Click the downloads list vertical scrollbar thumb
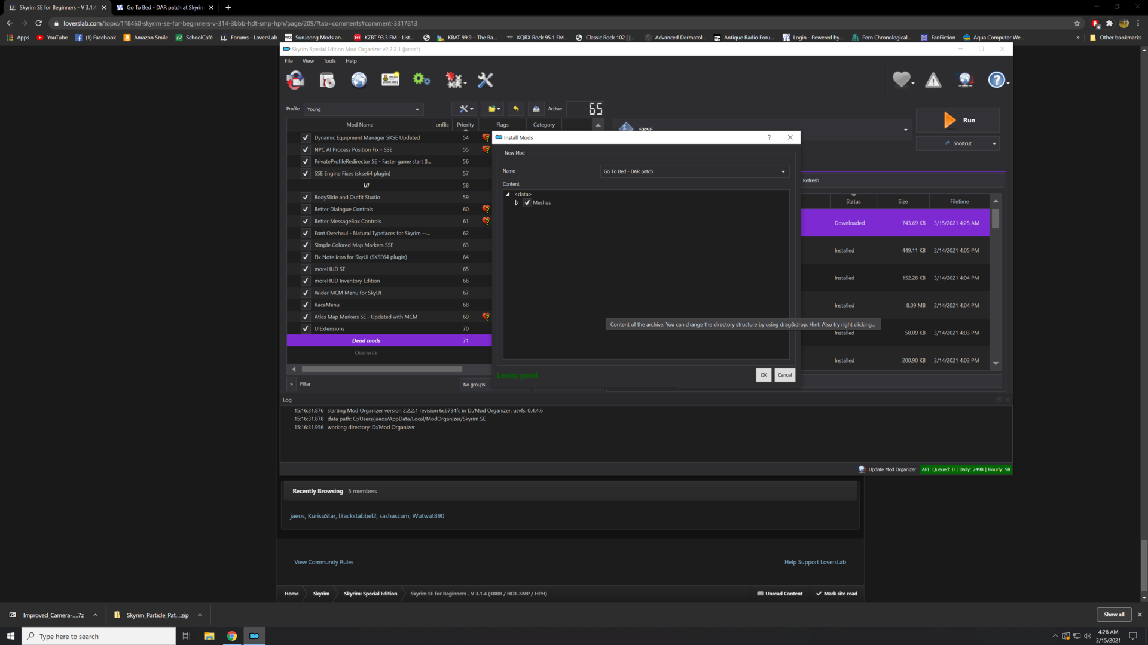Viewport: 1148px width, 645px height. coord(996,219)
